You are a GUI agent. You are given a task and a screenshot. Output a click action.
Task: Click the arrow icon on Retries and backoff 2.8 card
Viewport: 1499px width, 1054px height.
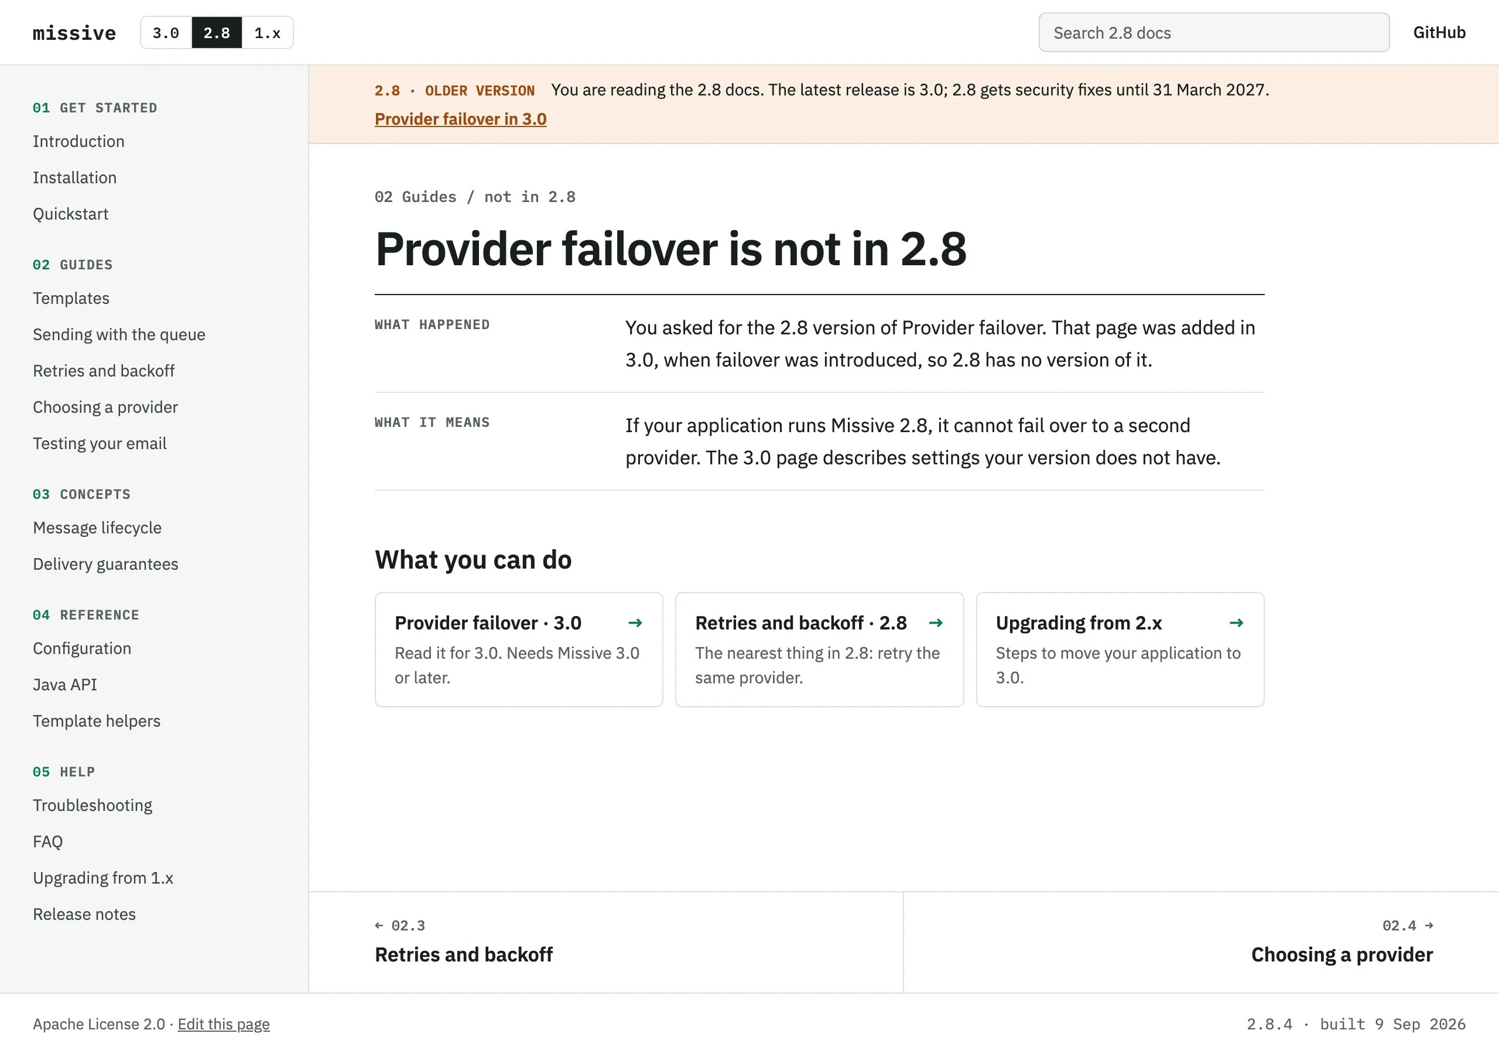point(936,623)
